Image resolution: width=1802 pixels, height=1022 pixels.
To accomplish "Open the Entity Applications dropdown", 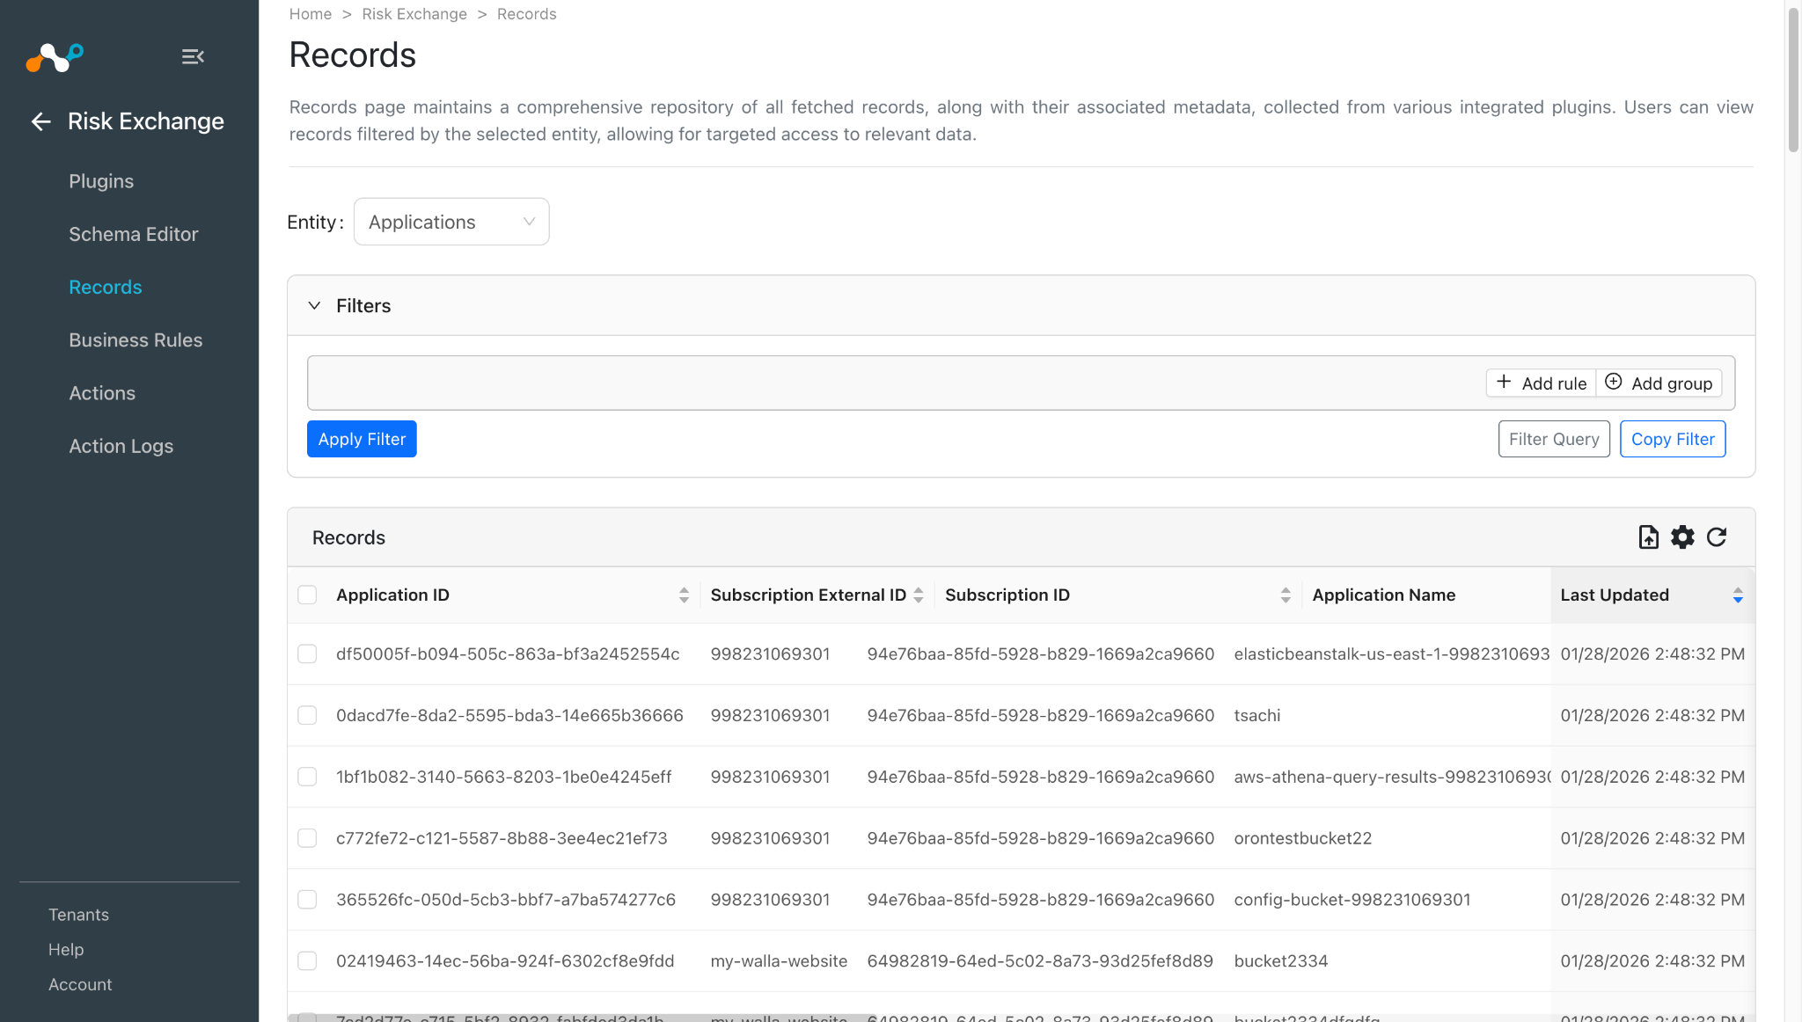I will 451,222.
